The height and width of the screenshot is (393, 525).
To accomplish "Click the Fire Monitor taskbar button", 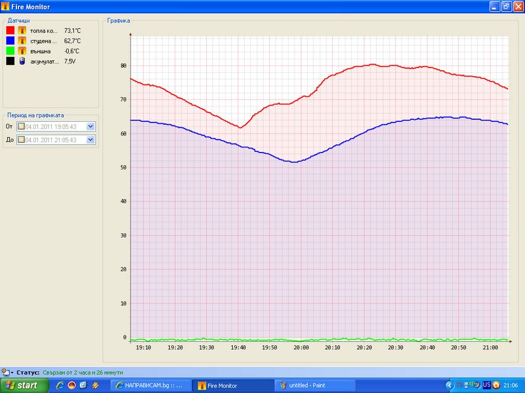I will tap(233, 386).
